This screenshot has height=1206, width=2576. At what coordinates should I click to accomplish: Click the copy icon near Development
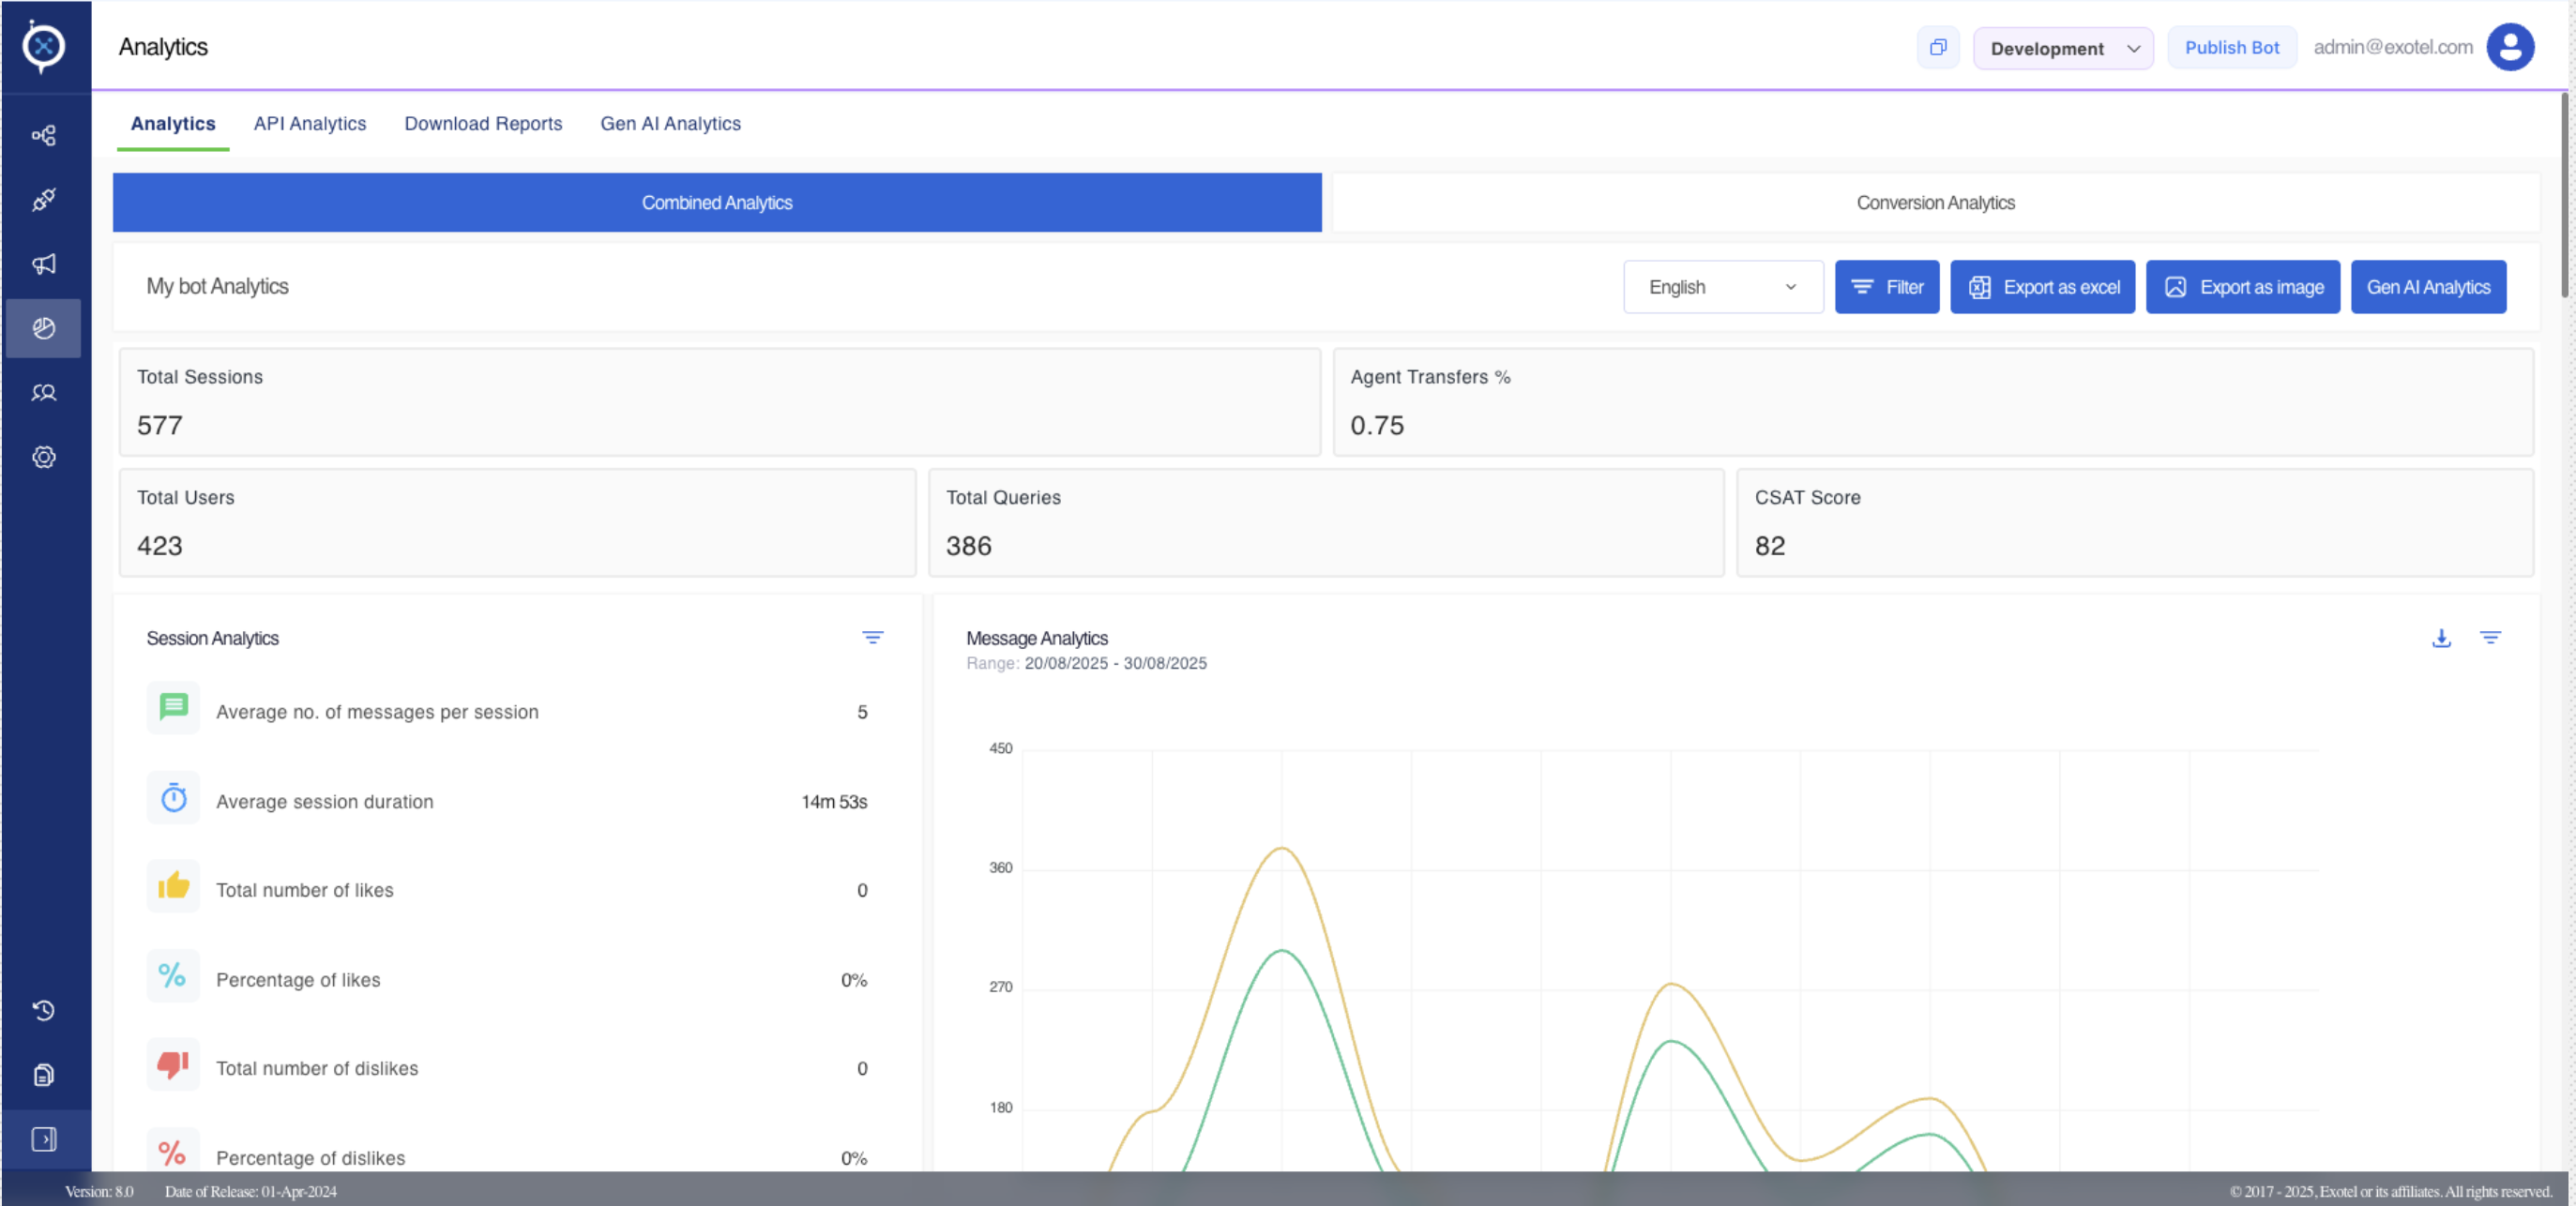coord(1938,47)
